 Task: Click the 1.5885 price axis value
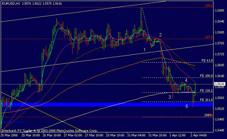pyautogui.click(x=220, y=11)
